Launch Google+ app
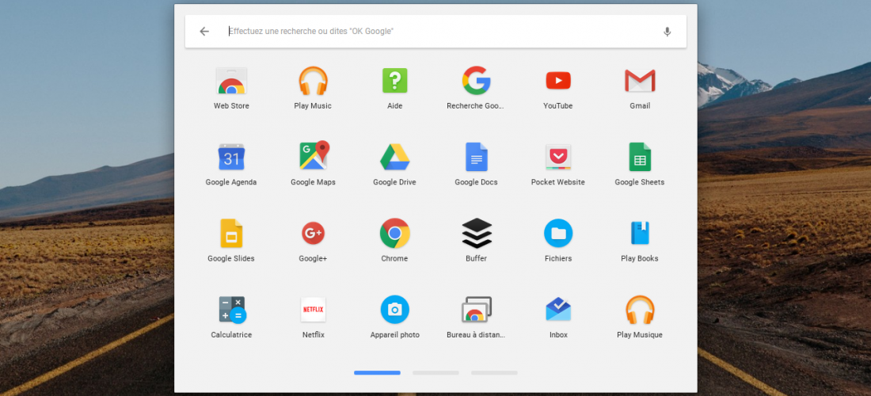The width and height of the screenshot is (871, 396). click(313, 234)
